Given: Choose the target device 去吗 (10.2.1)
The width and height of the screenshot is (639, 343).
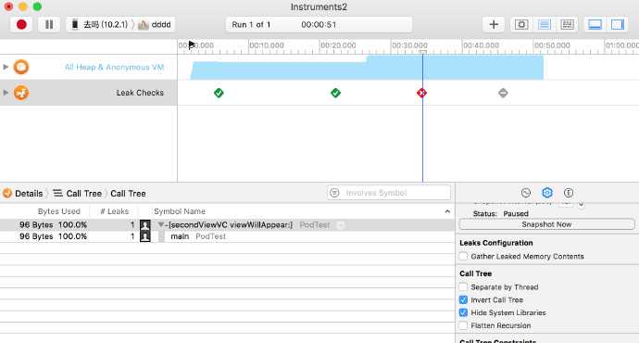Looking at the screenshot, I should 100,25.
